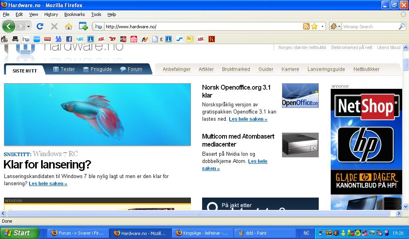This screenshot has width=409, height=239.
Task: Reload the page with the blue refresh icon
Action: [x=40, y=26]
